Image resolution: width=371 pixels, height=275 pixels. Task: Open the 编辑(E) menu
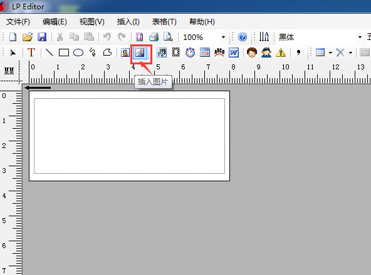point(55,22)
